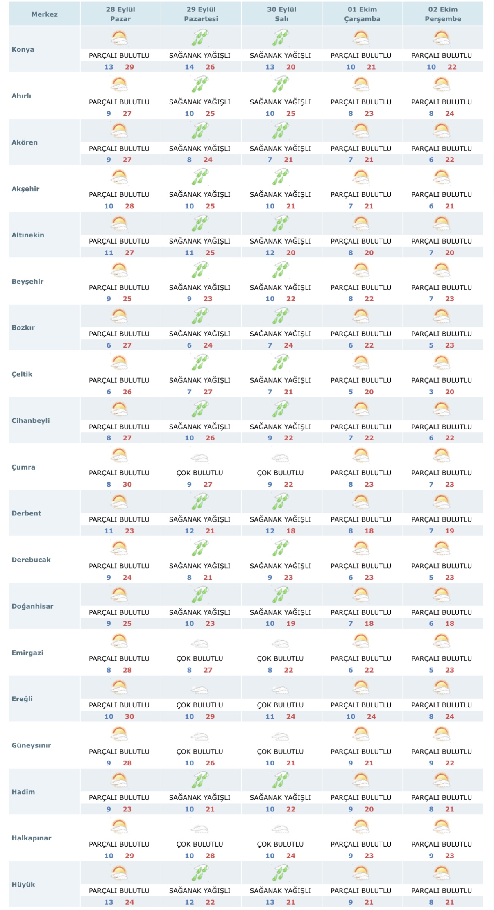Select the 28 Eylül Pazar column header

point(120,14)
